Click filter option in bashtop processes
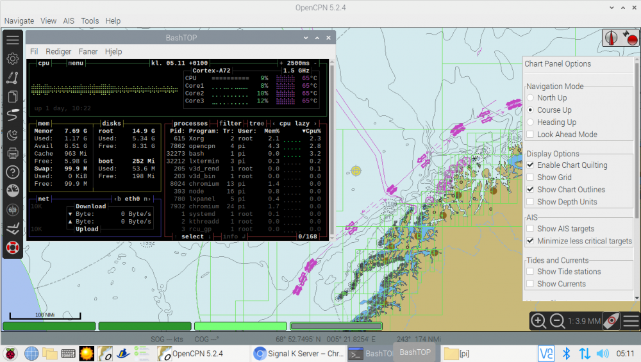Screen dimensions: 641x362 [x=231, y=123]
